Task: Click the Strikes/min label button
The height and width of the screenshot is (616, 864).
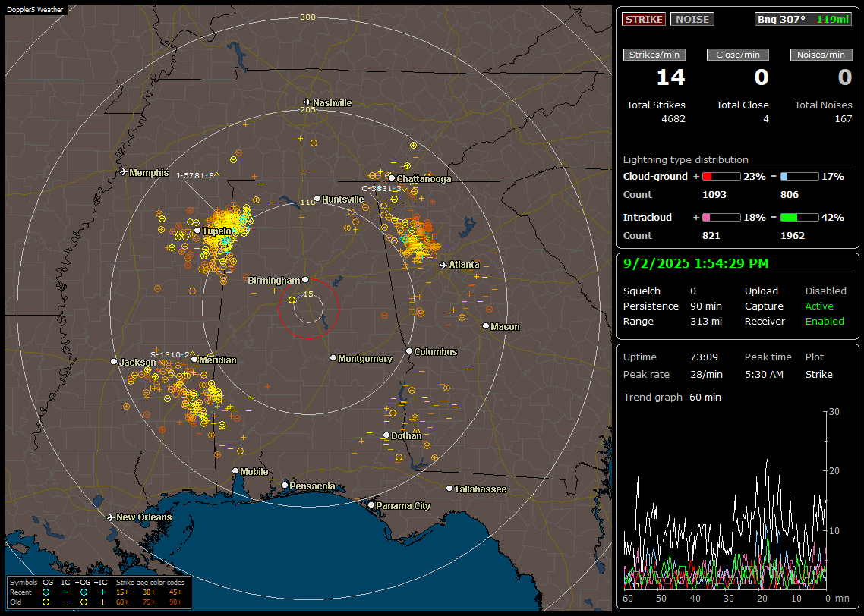Action: tap(654, 55)
